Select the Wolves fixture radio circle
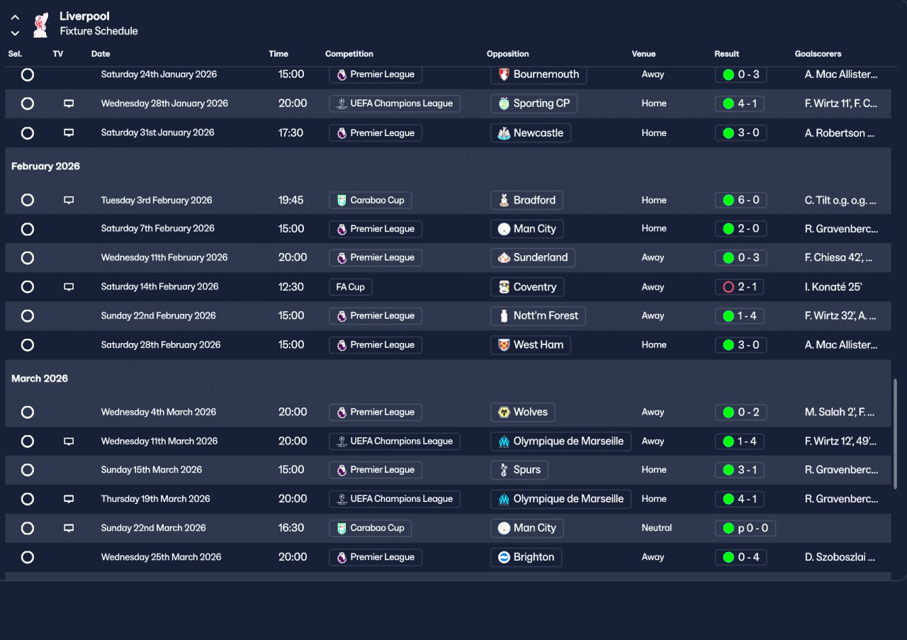Viewport: 907px width, 640px height. pos(28,412)
